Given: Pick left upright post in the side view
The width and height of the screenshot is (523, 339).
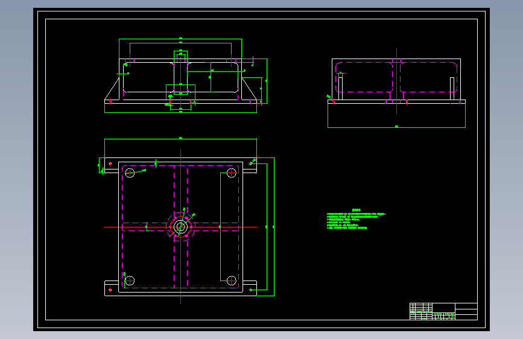Looking at the screenshot, I should [x=341, y=89].
